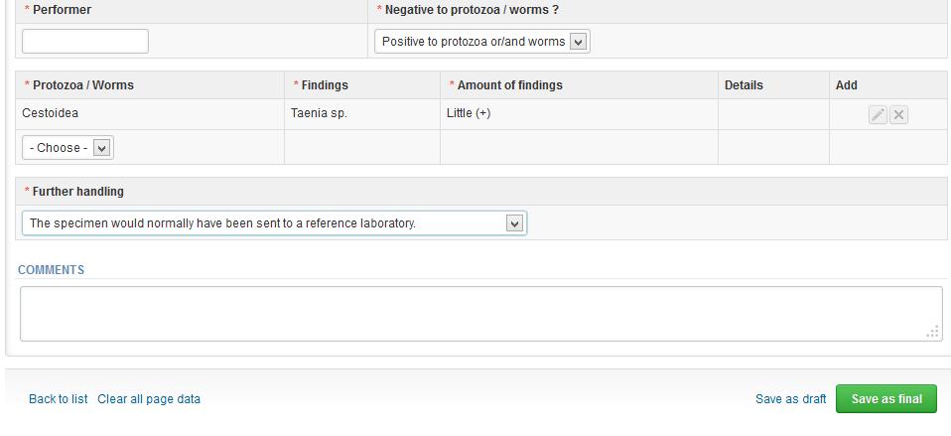
Task: Click the COMMENTS section heading
Action: 51,270
